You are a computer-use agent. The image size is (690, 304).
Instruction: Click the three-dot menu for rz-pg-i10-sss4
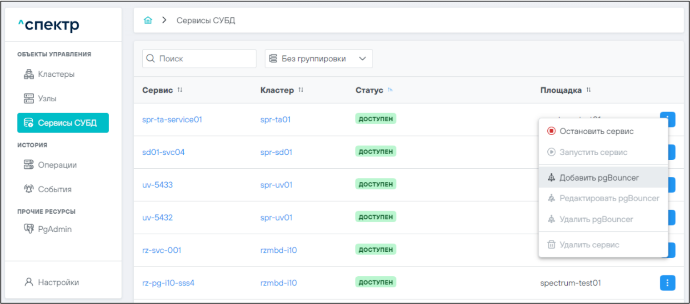[667, 283]
